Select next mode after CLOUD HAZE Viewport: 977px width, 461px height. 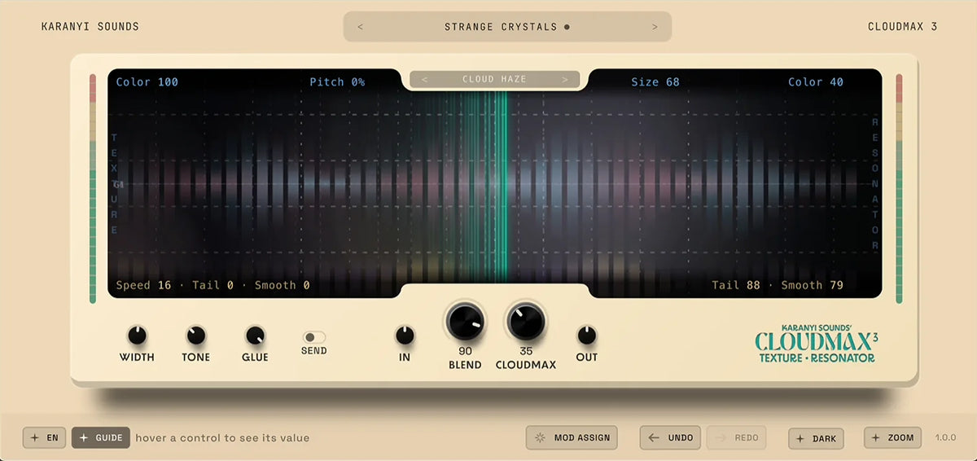[x=565, y=80]
